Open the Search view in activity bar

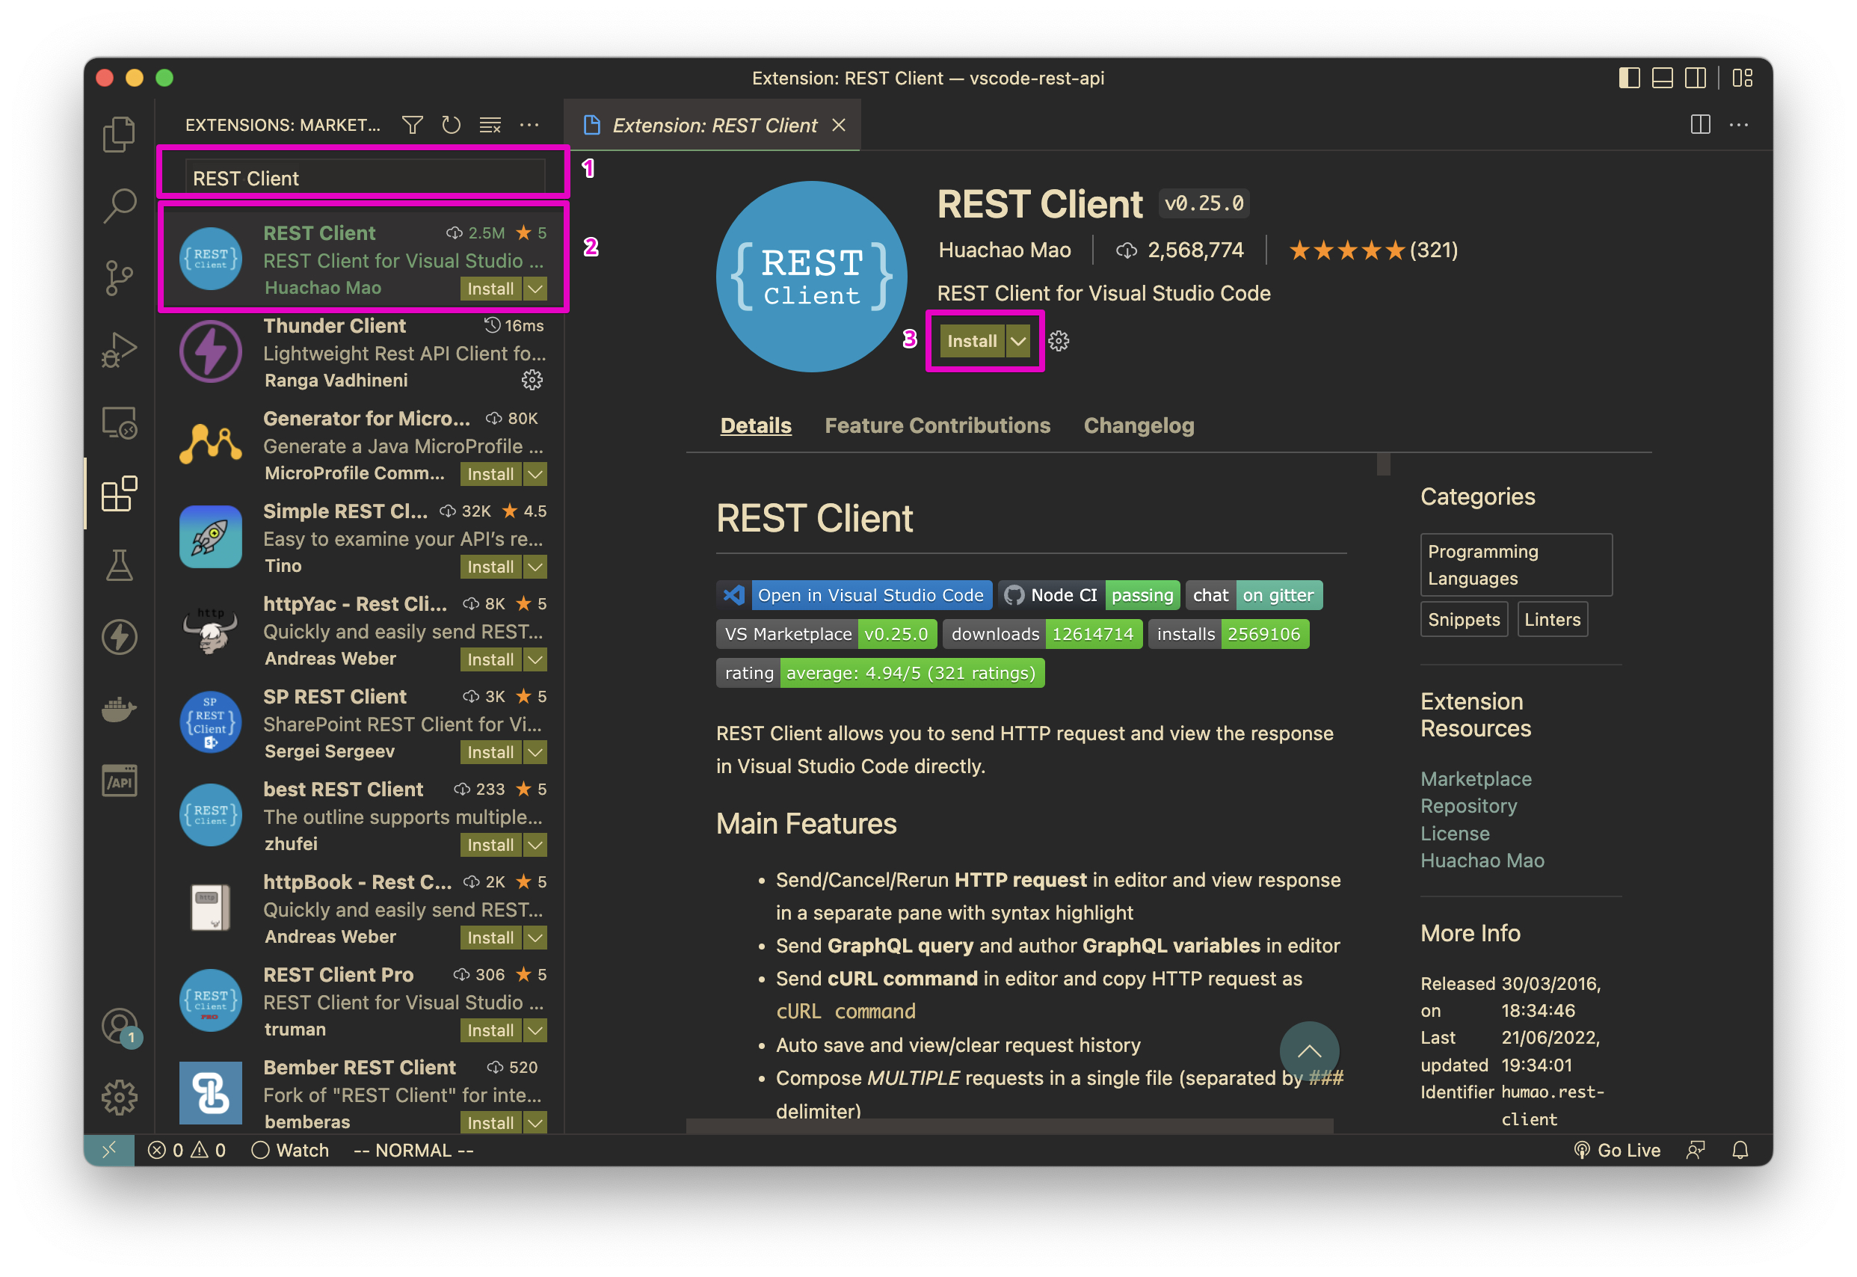pos(119,205)
